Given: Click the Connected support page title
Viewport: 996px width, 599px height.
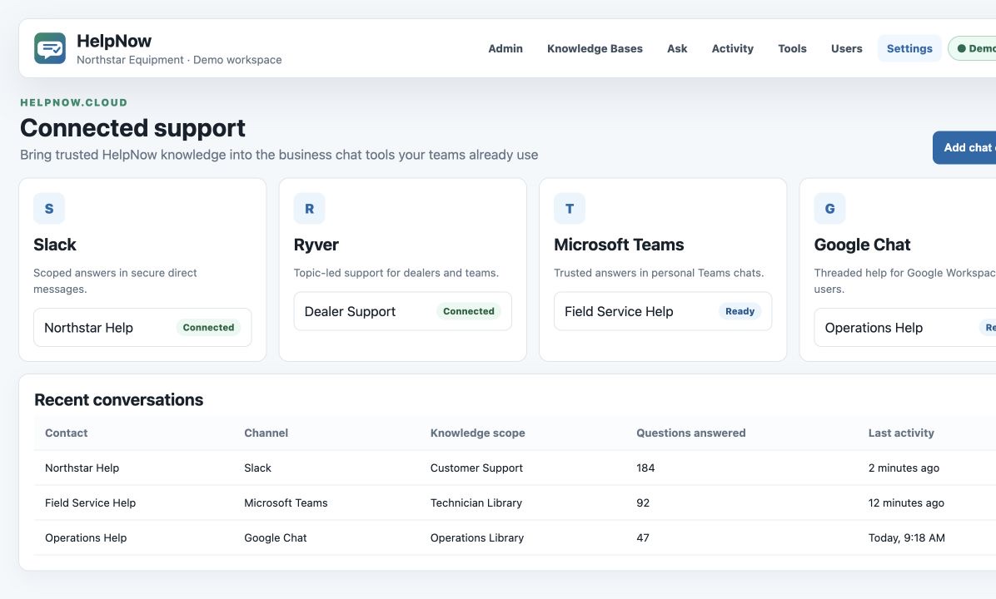Looking at the screenshot, I should 132,127.
